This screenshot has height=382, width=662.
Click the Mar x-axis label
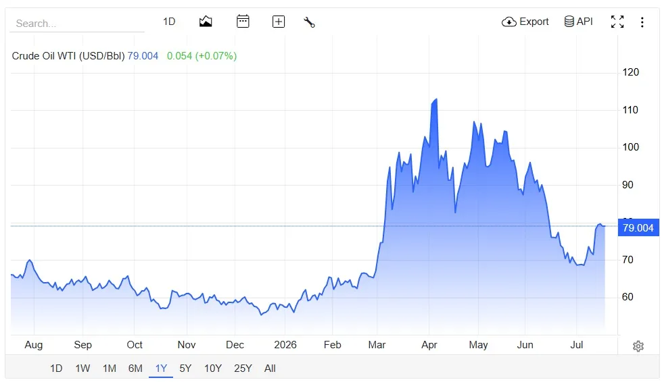(377, 345)
